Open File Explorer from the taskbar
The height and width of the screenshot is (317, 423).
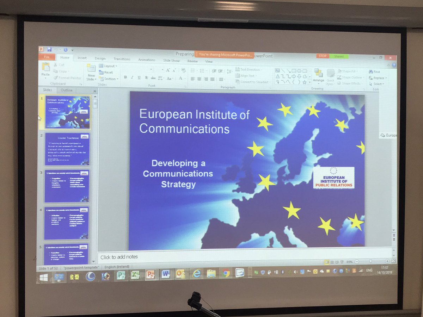211,274
